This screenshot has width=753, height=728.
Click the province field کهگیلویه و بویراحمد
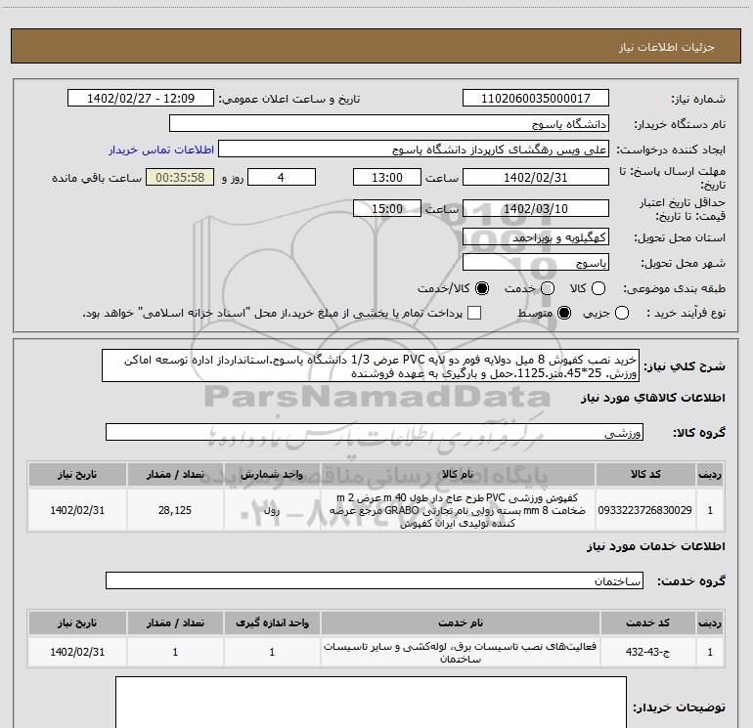tap(536, 236)
